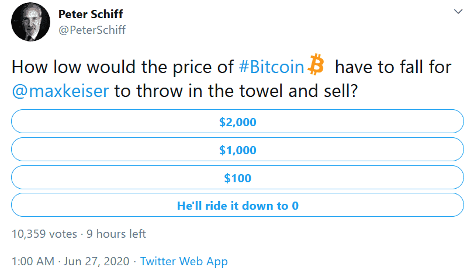Visit the @maxkeiser mention
Screen dimensions: 474x274
click(60, 91)
